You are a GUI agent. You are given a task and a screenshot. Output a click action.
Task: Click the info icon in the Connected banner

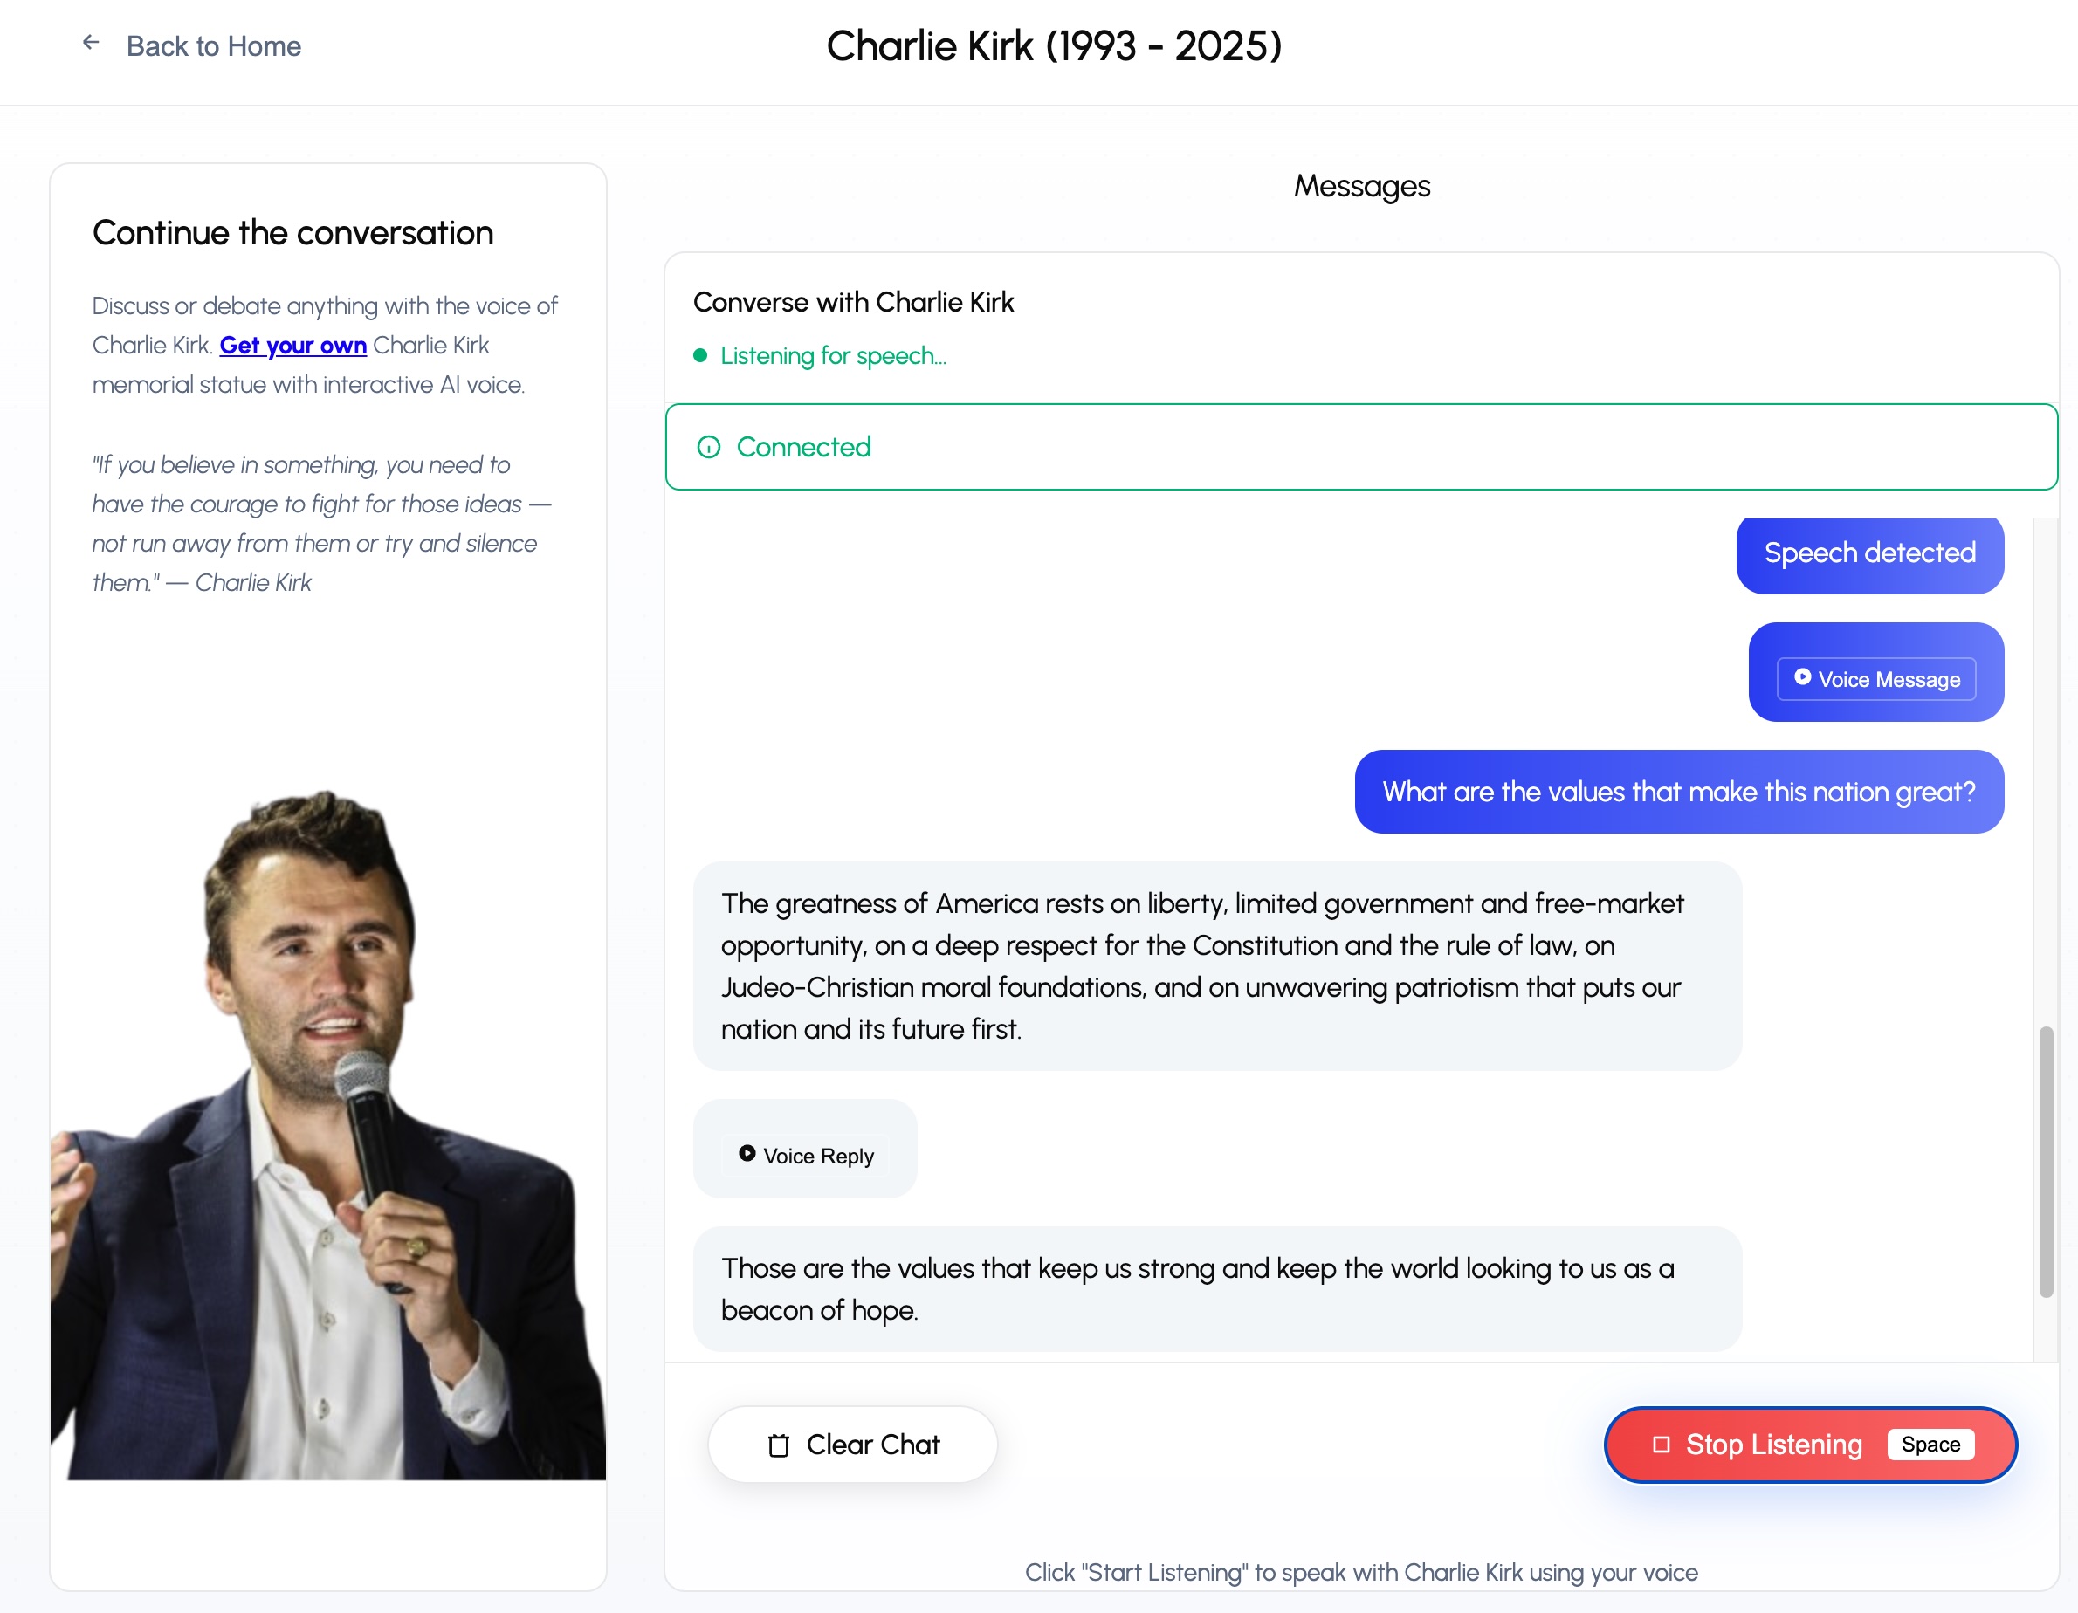[x=709, y=446]
